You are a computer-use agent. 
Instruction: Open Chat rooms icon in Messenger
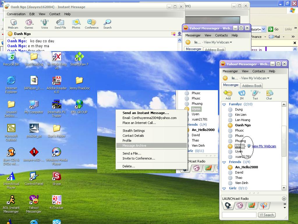[x=269, y=95]
